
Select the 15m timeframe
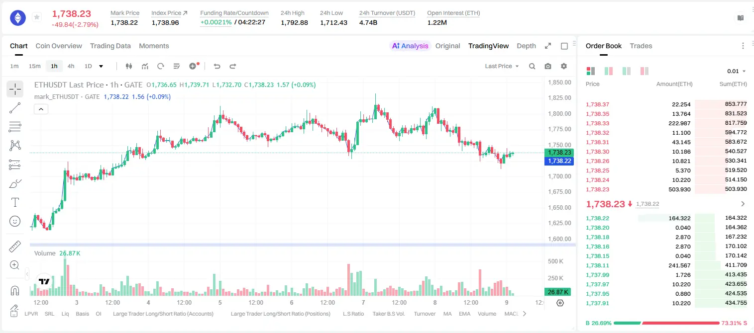tap(34, 66)
